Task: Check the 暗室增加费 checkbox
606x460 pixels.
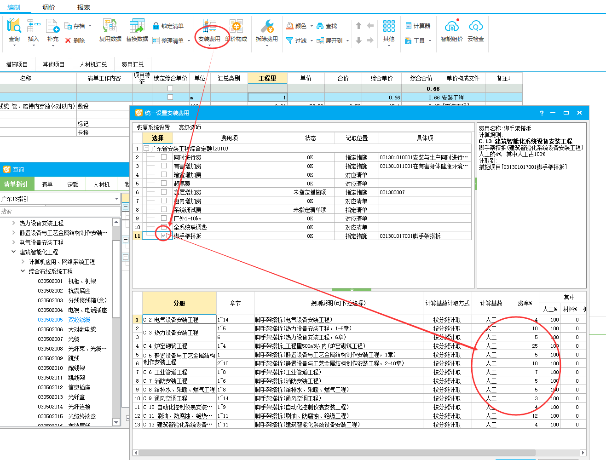Action: coord(163,174)
